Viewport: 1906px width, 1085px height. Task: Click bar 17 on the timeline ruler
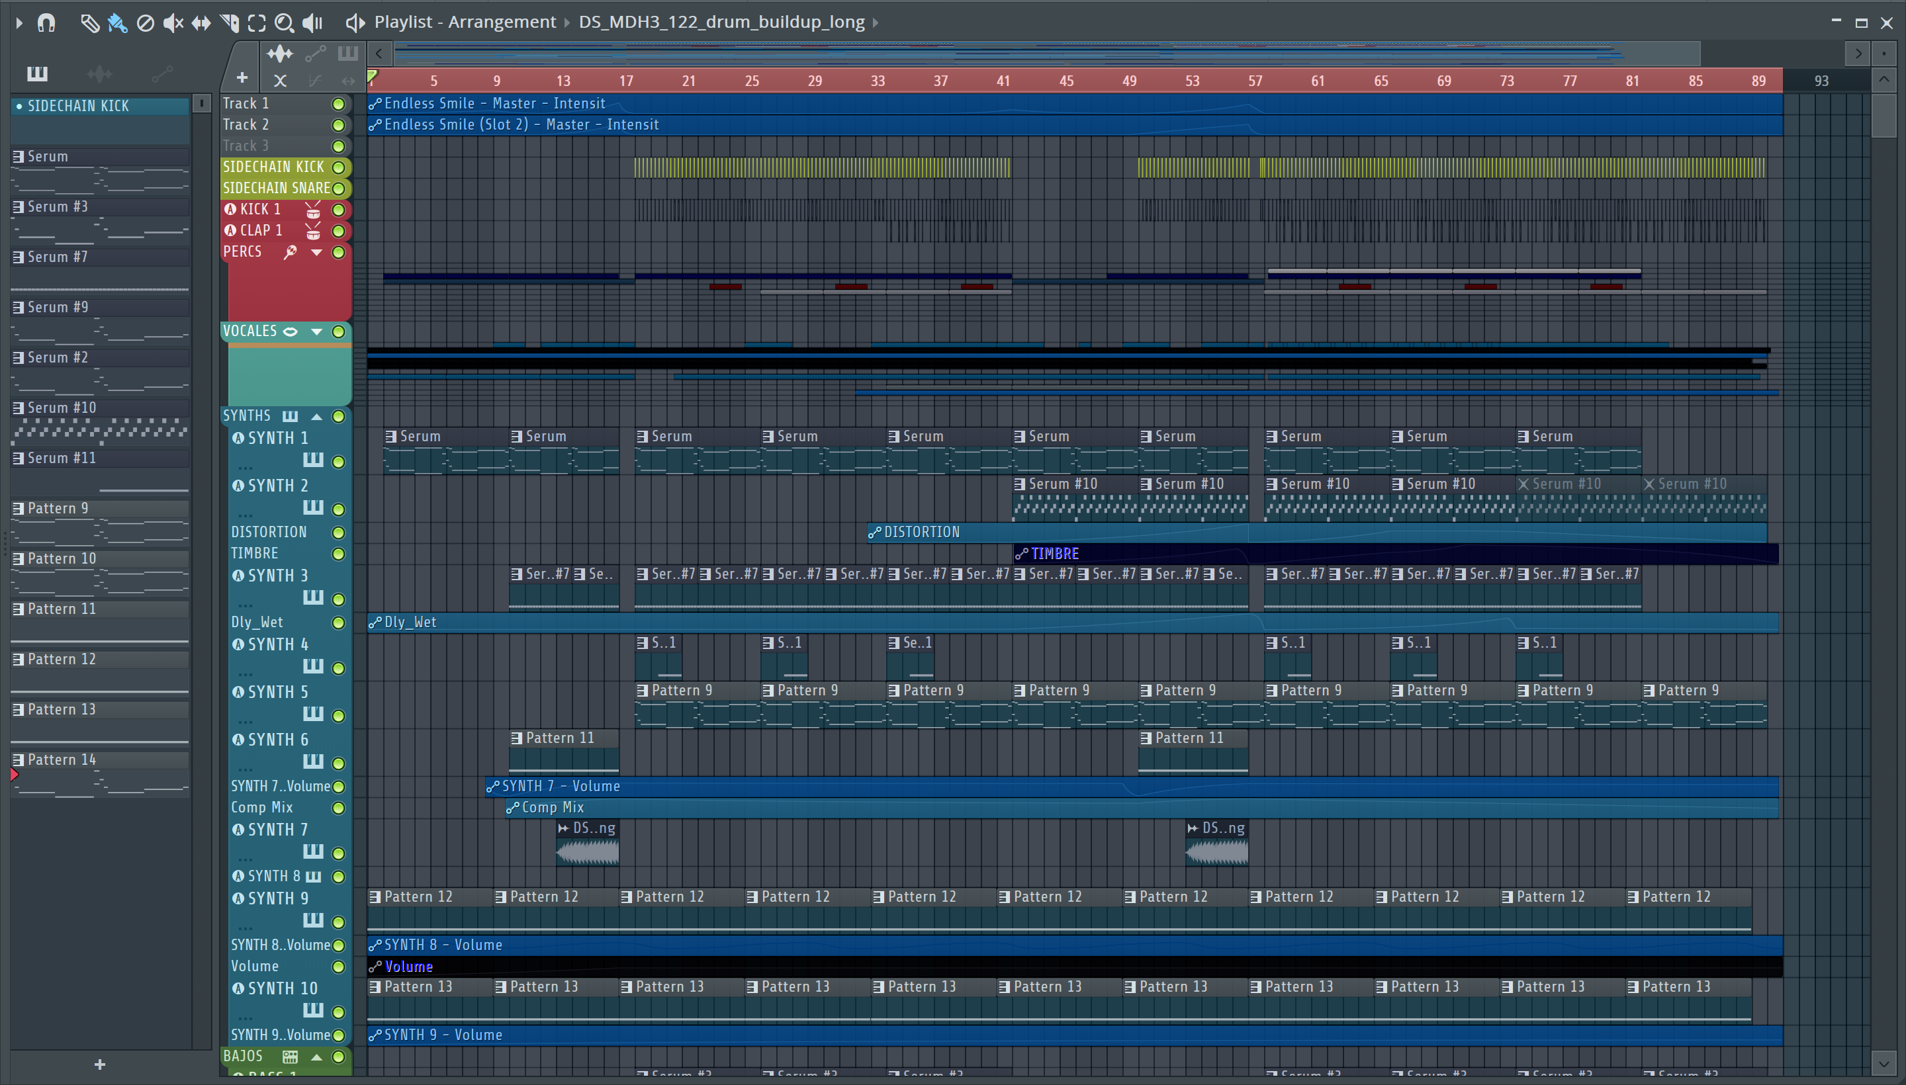[x=626, y=81]
